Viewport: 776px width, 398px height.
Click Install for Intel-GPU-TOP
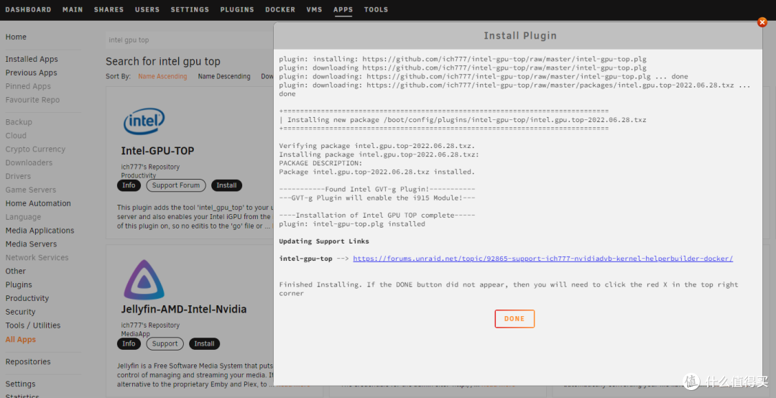pyautogui.click(x=226, y=185)
